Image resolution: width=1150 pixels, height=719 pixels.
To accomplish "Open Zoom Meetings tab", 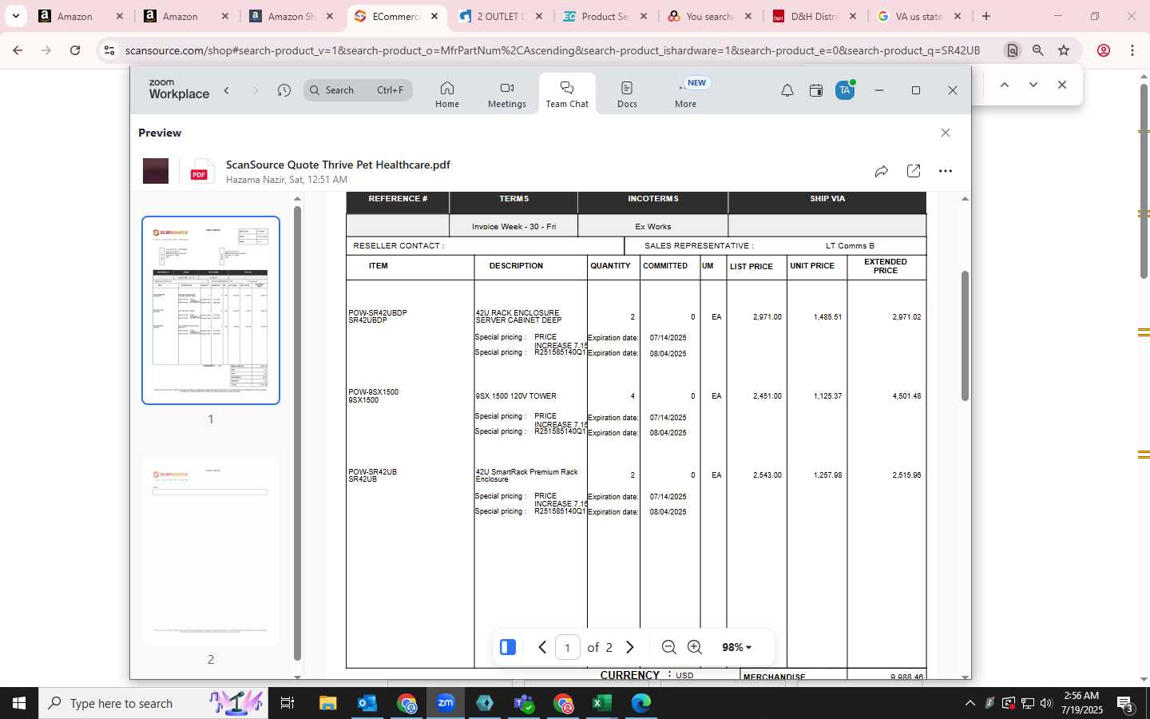I will coord(507,94).
